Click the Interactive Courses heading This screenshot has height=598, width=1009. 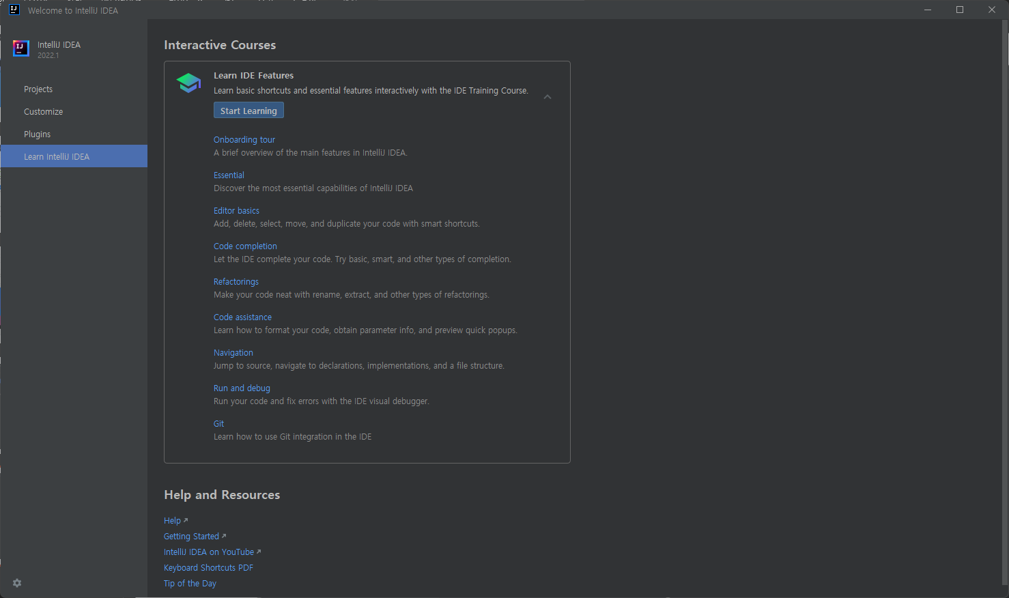220,45
